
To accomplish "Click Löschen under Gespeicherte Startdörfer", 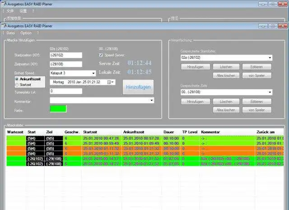I will tap(226, 67).
